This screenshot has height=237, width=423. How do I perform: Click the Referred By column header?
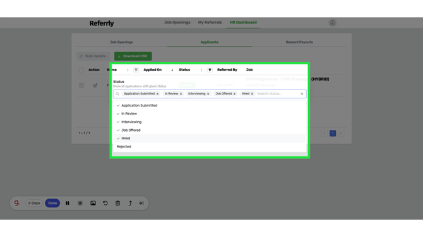[227, 70]
